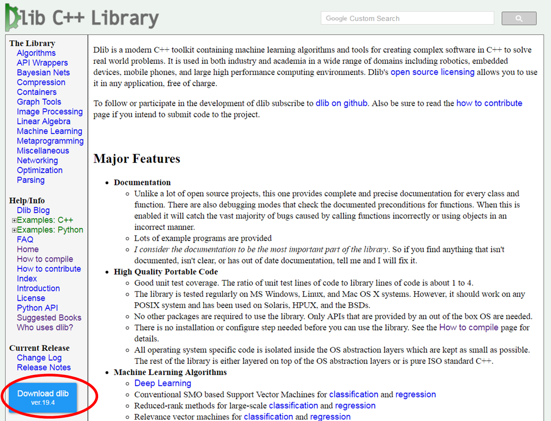The height and width of the screenshot is (421, 551).
Task: Open the How to contribute page
Action: (x=49, y=269)
